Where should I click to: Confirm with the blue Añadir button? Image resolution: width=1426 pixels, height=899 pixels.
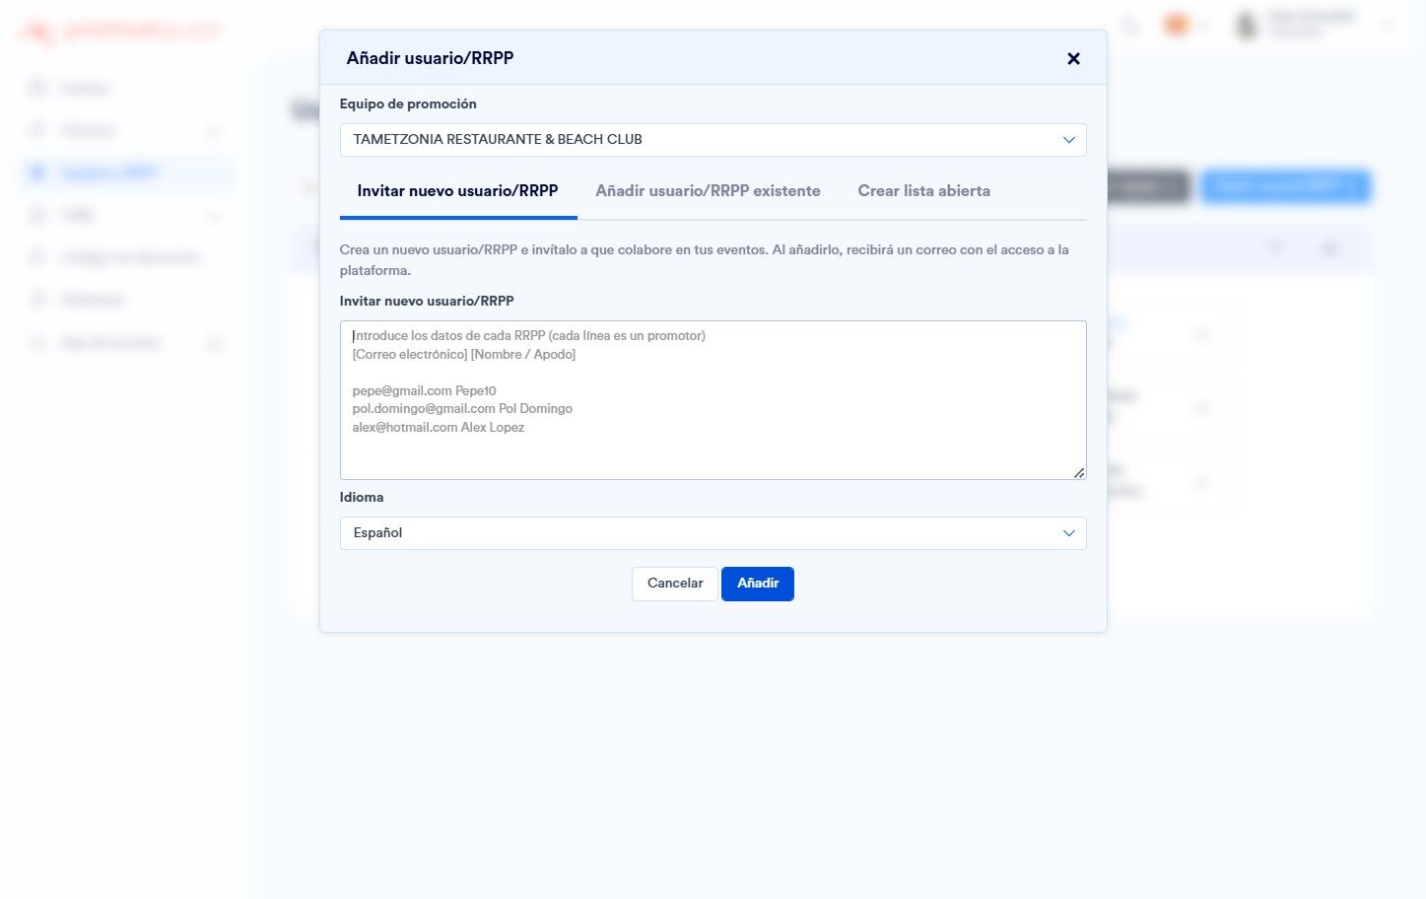click(x=758, y=584)
